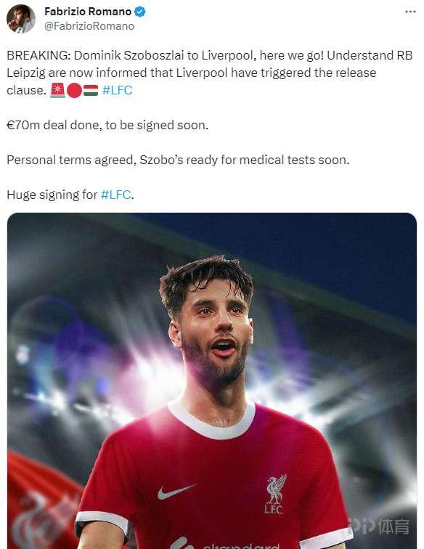Click the 'Personal terms agreed' sentence
This screenshot has width=424, height=549.
point(178,160)
